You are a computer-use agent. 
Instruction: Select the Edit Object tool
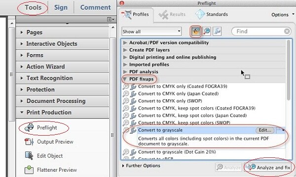click(x=44, y=156)
